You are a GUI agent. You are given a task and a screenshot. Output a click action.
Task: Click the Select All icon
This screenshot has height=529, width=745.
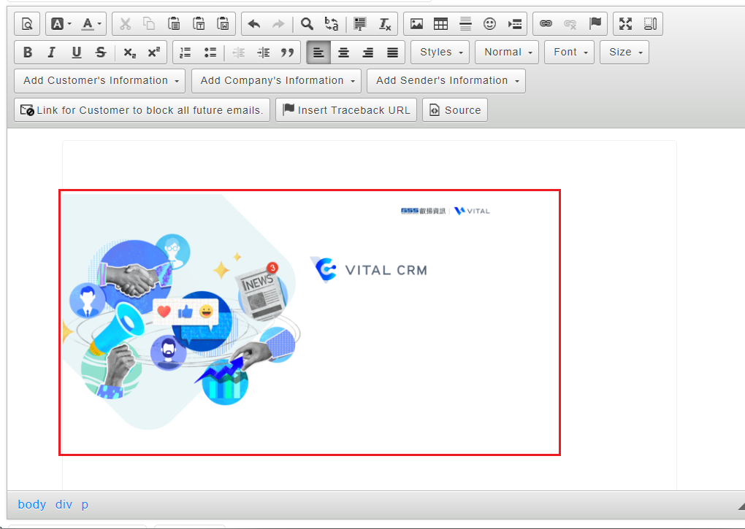[359, 24]
